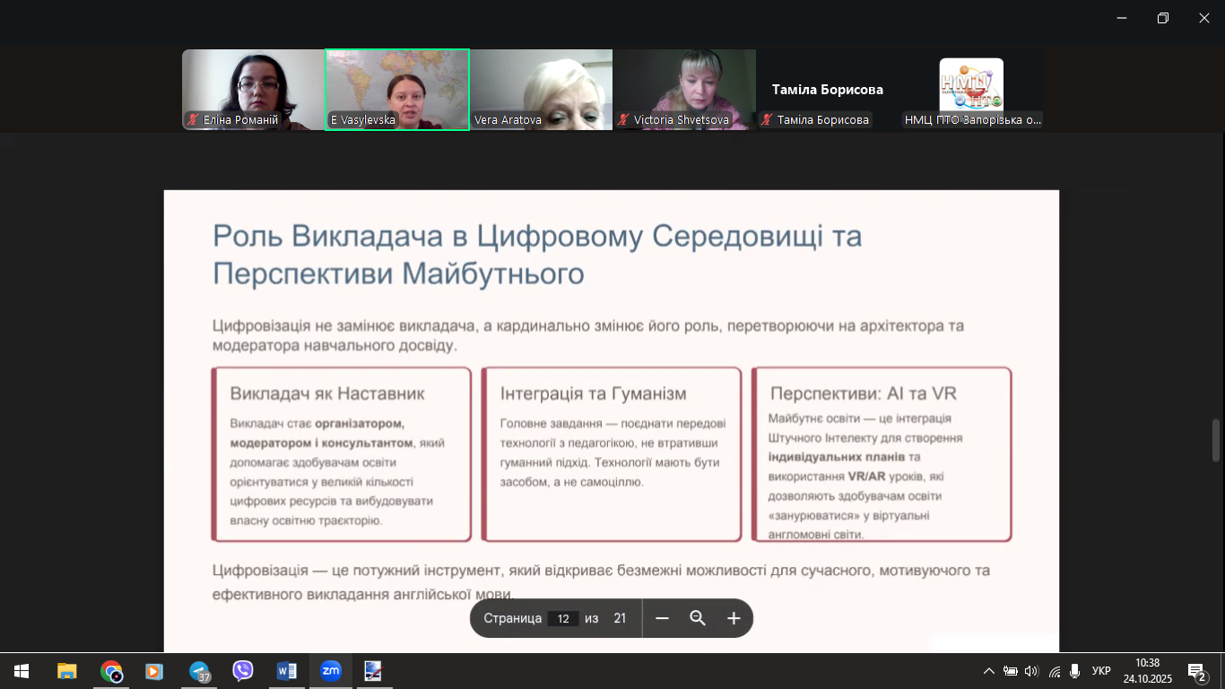The width and height of the screenshot is (1225, 689).
Task: Select E Vasylevska video thumbnail
Action: click(x=397, y=90)
